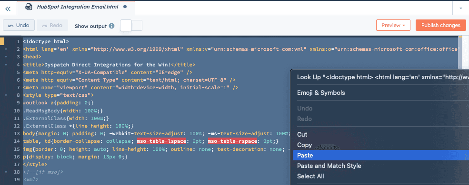The width and height of the screenshot is (469, 185).
Task: Open the Preview dropdown
Action: click(393, 25)
